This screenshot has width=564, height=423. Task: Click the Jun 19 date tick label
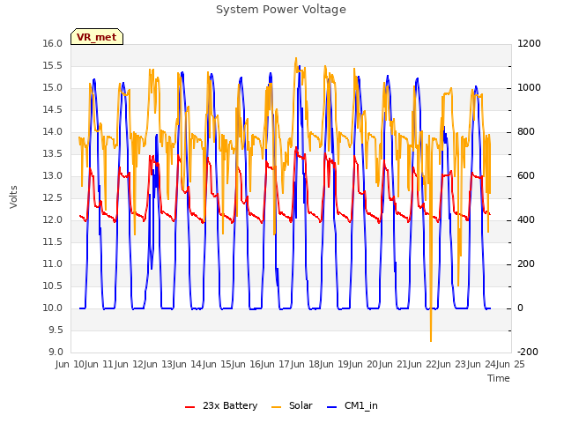336,364
